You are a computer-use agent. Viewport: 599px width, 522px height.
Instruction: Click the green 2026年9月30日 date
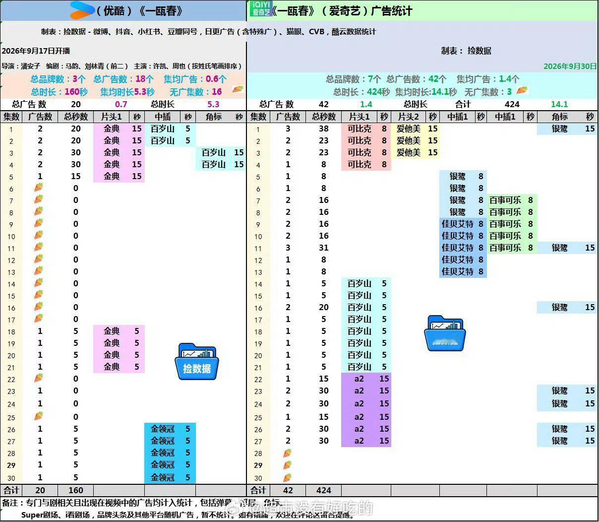pyautogui.click(x=570, y=66)
